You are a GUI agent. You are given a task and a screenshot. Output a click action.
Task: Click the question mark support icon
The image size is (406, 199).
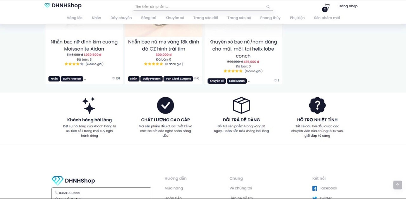pos(317,105)
